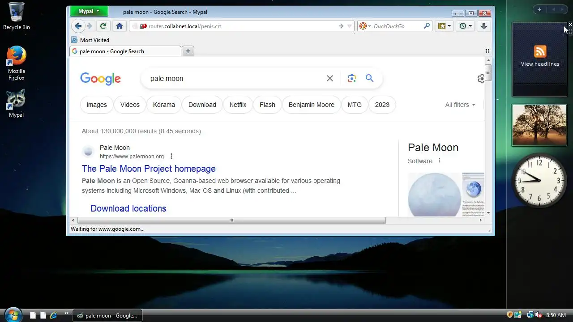Click 'View headlines' in the feed gadget
The width and height of the screenshot is (573, 322).
click(540, 64)
